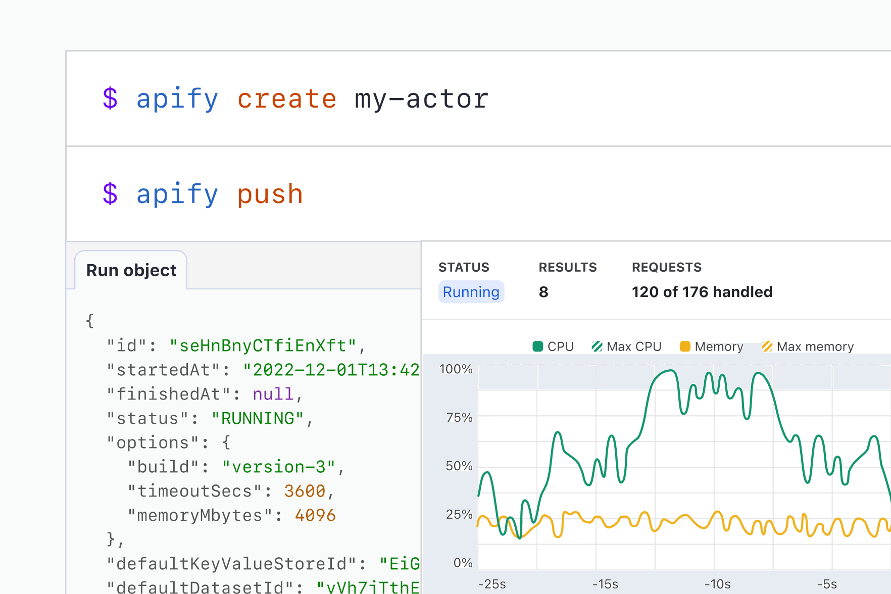Click the finishedAt null value

tap(273, 394)
